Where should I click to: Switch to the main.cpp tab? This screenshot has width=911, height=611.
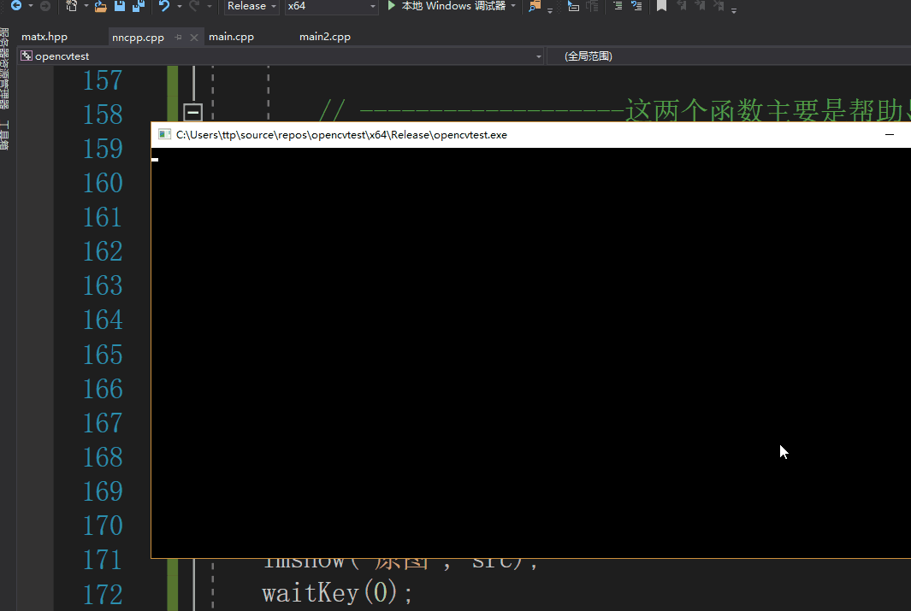pos(231,37)
